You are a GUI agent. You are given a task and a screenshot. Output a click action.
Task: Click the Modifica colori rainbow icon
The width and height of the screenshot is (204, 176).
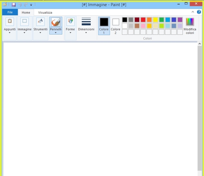coord(190,22)
